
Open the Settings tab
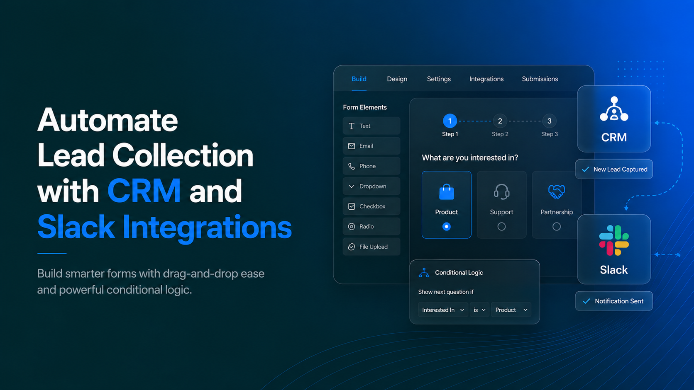tap(439, 79)
